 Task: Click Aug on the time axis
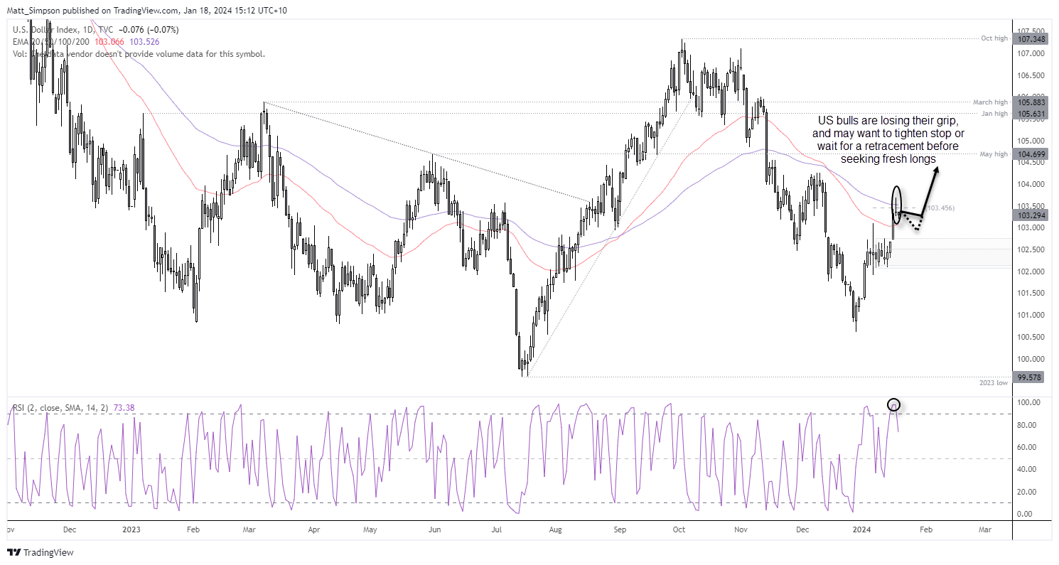(556, 530)
